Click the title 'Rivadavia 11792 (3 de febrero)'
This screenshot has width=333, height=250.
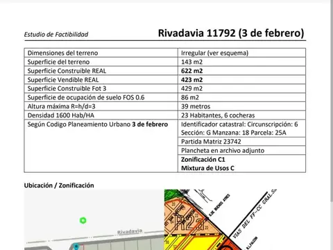click(x=231, y=33)
